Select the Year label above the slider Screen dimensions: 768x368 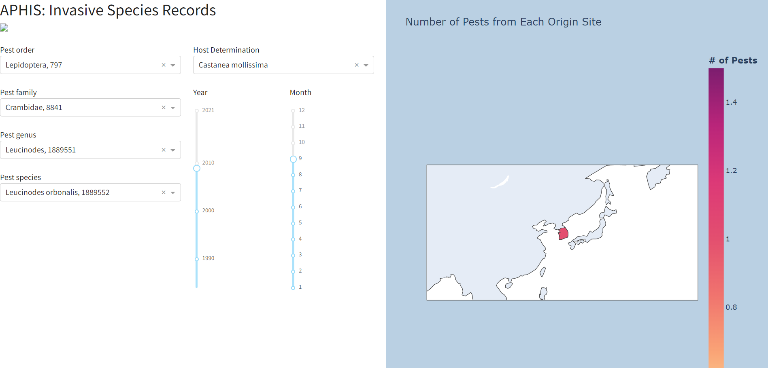tap(200, 92)
